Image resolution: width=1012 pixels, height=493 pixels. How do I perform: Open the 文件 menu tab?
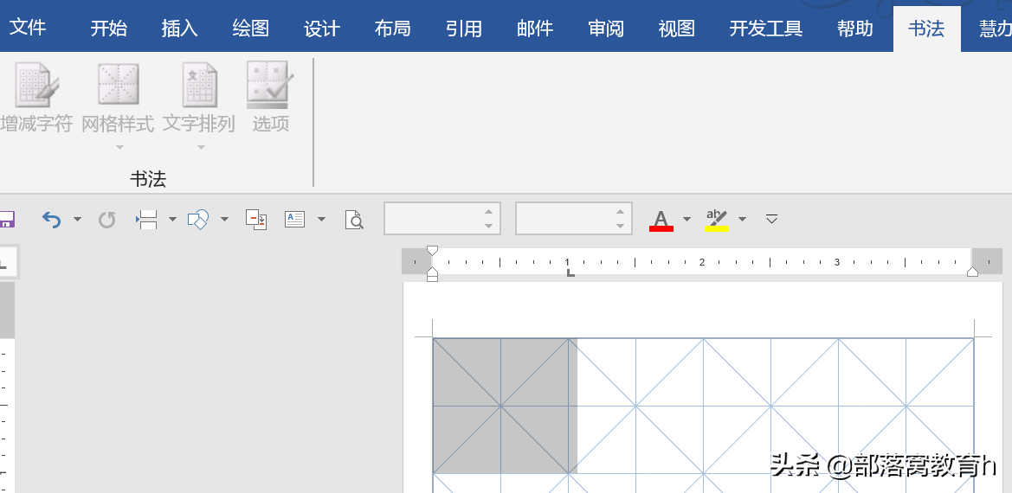tap(28, 28)
